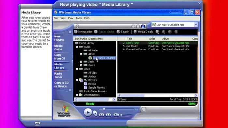
Task: Select Don Funk's Greatest album tree item
Action: coord(104,58)
